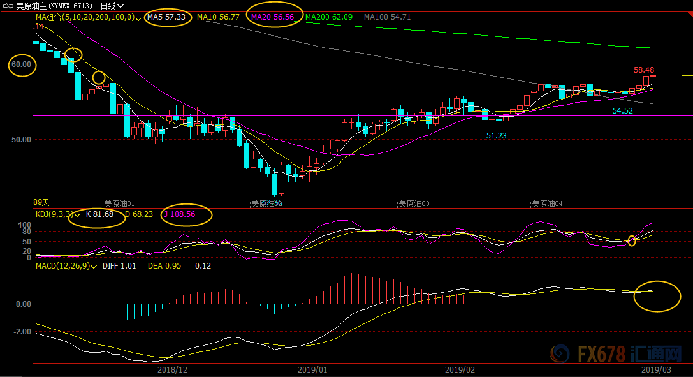Select the 2019/01 date on time axis
This screenshot has width=693, height=377.
point(312,369)
